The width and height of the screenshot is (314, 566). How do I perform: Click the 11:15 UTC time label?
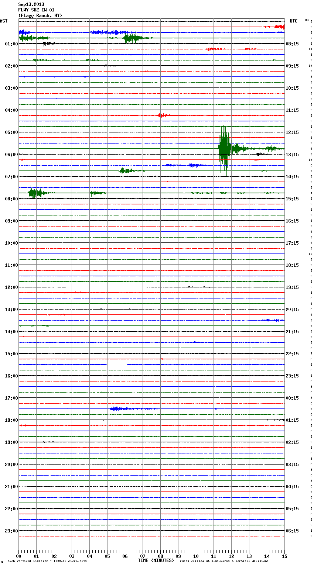[x=292, y=110]
